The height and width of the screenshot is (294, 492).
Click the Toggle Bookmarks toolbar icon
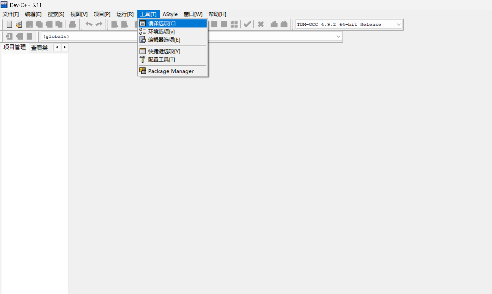click(20, 36)
